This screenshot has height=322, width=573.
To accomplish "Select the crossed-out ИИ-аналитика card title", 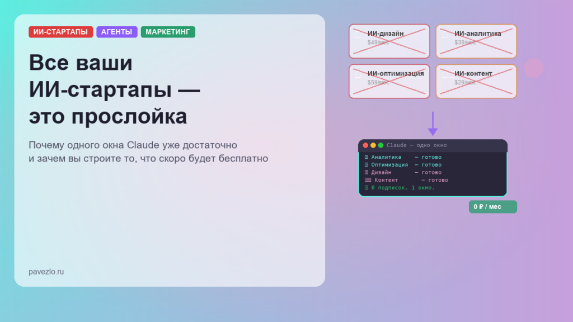I will (478, 33).
